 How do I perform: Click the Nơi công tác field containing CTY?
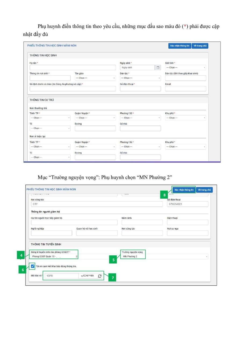[97, 204]
